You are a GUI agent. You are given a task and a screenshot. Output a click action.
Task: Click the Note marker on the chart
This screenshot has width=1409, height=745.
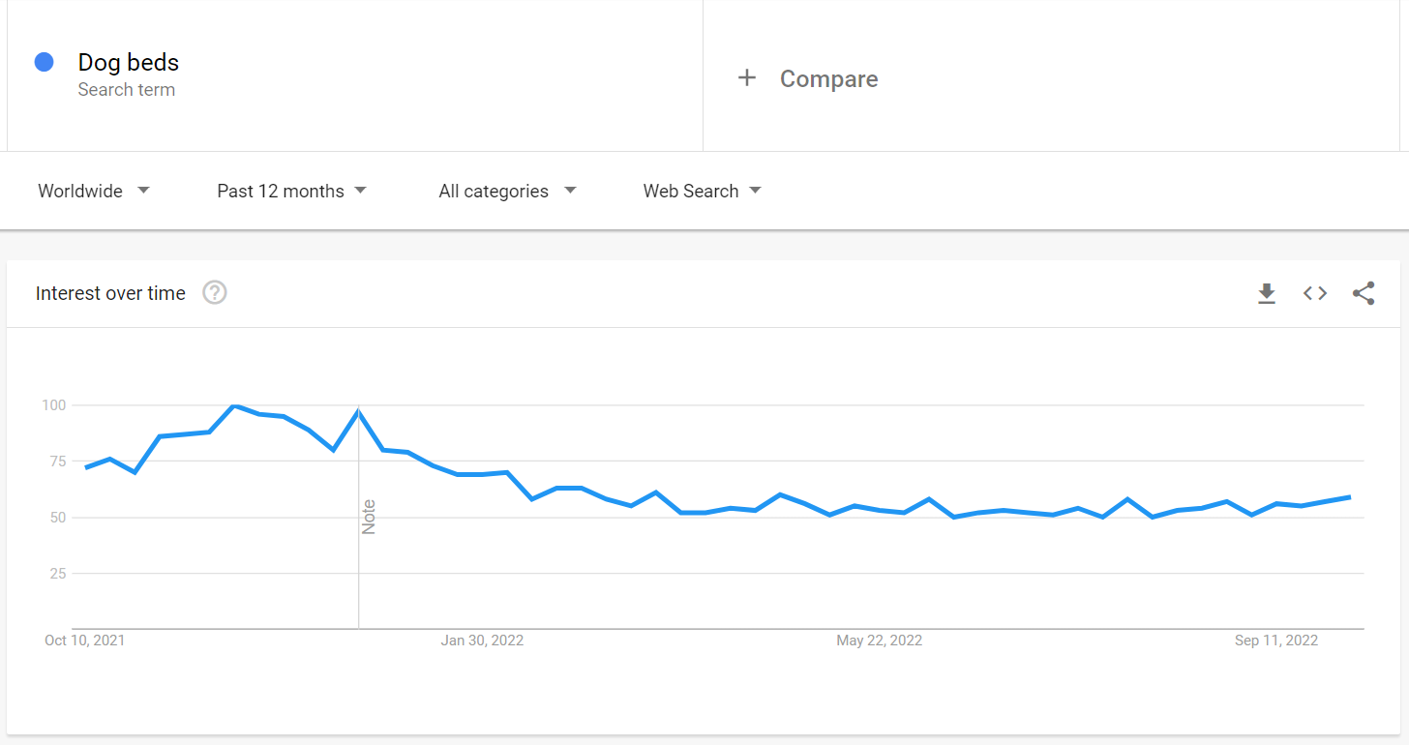pos(369,517)
